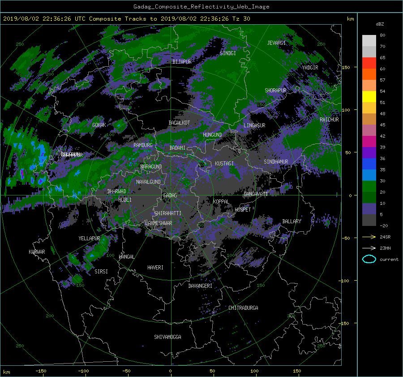Select the DHARWAD map label
The image size is (403, 377).
(x=116, y=191)
